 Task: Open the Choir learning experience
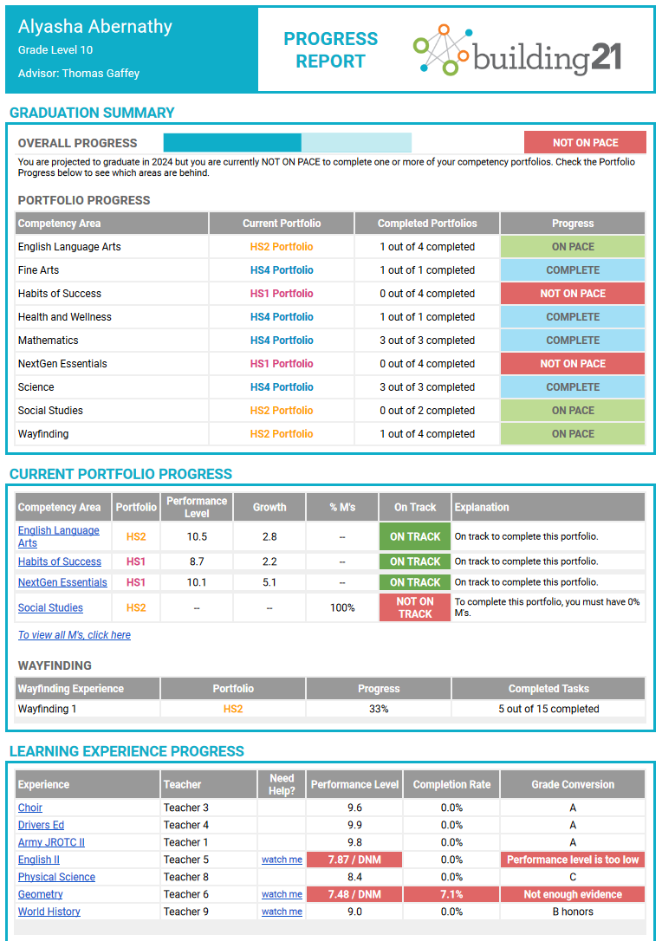pyautogui.click(x=30, y=808)
